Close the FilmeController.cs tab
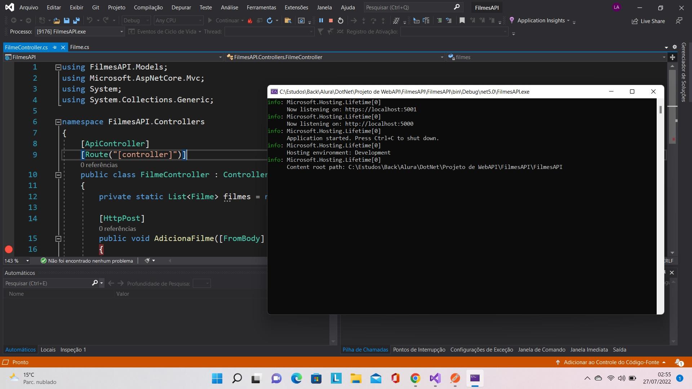The image size is (692, 389). pyautogui.click(x=63, y=47)
